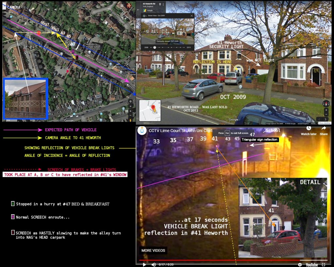The height and width of the screenshot is (267, 334).
Task: Open the Google apps grid icon
Action: (122, 6)
